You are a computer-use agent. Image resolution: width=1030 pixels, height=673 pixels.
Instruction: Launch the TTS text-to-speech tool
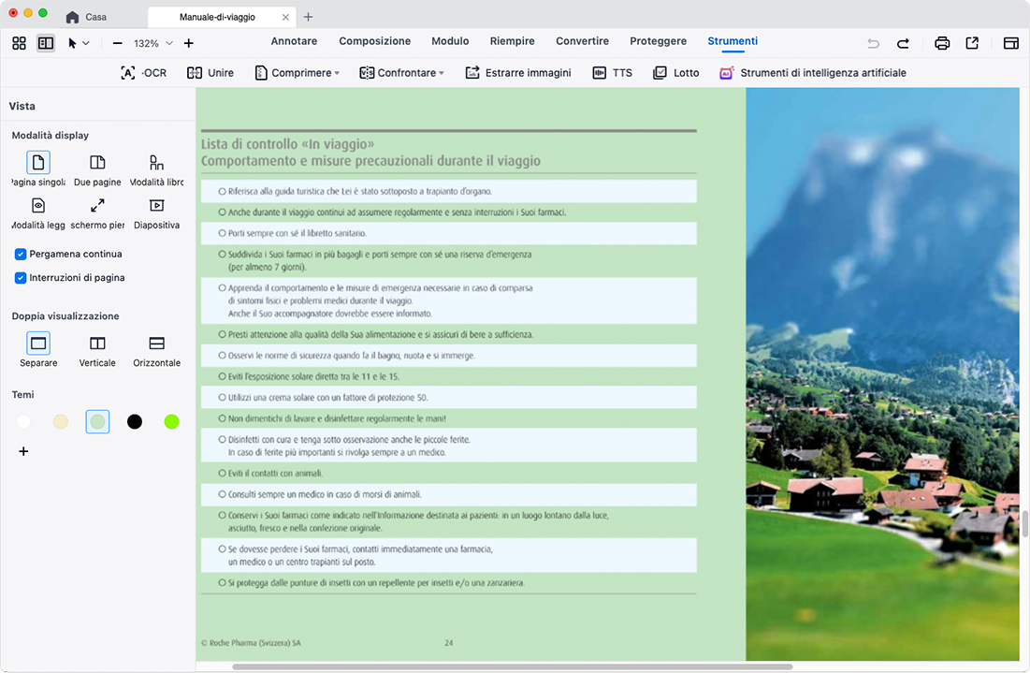point(612,73)
